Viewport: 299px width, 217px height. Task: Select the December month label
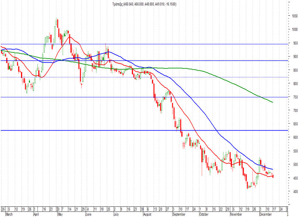coord(265,214)
